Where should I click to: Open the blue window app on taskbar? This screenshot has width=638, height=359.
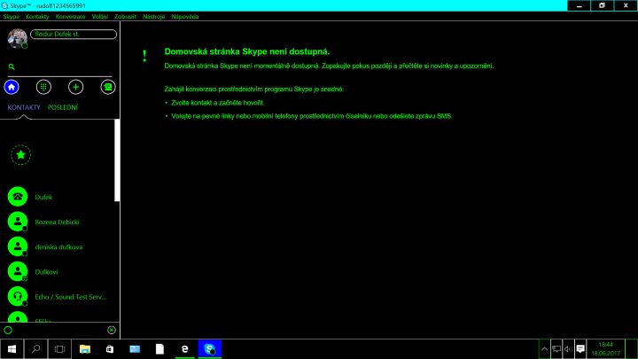[135, 349]
